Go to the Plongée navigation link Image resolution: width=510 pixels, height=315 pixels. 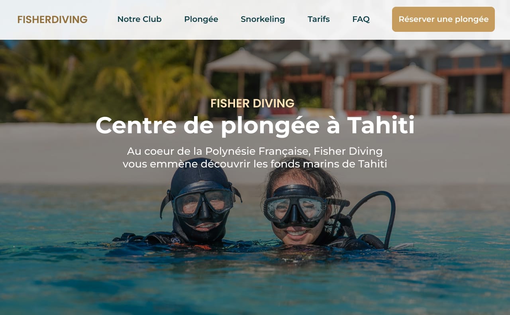201,19
